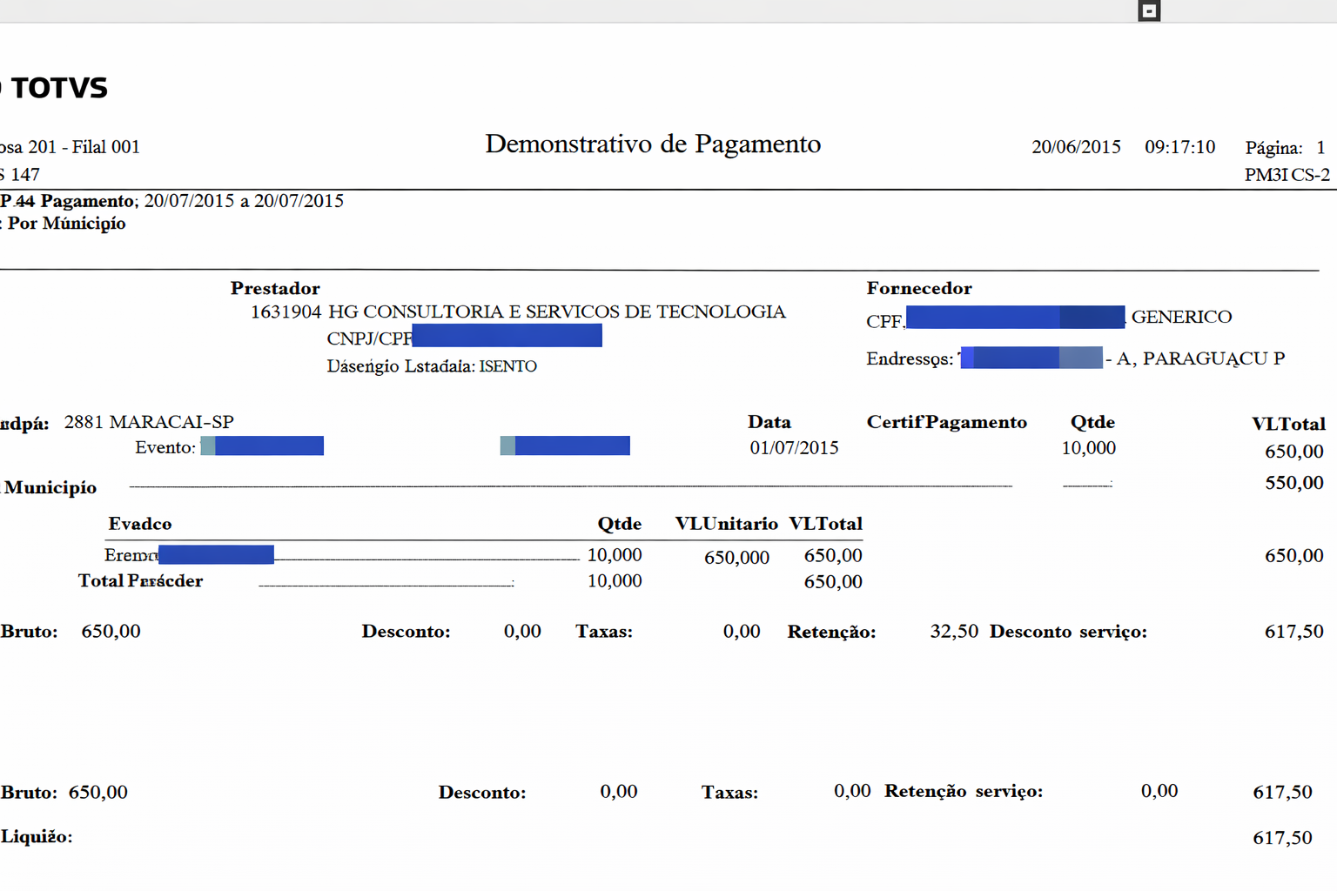Click the "Desconto serviço:" label
Image resolution: width=1337 pixels, height=891 pixels.
pos(1068,632)
